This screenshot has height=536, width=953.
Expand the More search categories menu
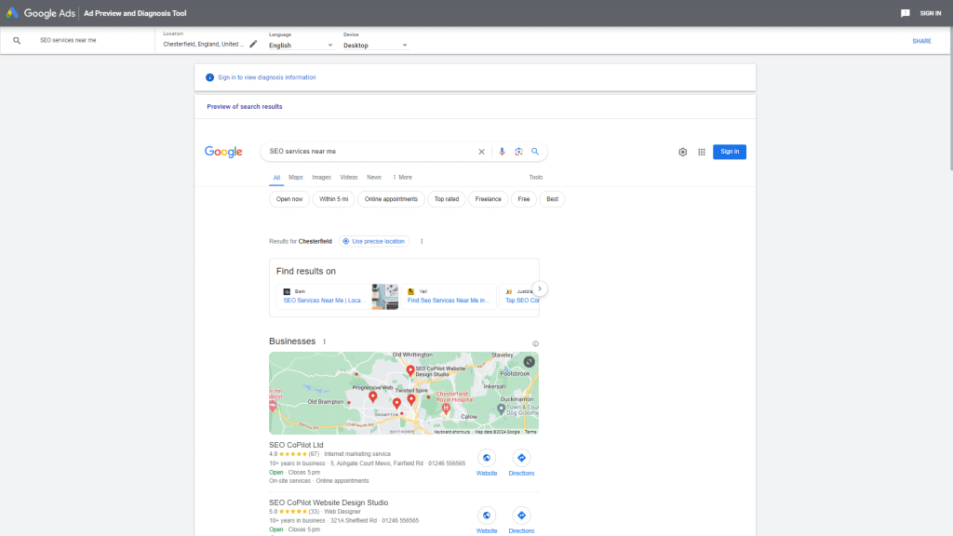(403, 177)
